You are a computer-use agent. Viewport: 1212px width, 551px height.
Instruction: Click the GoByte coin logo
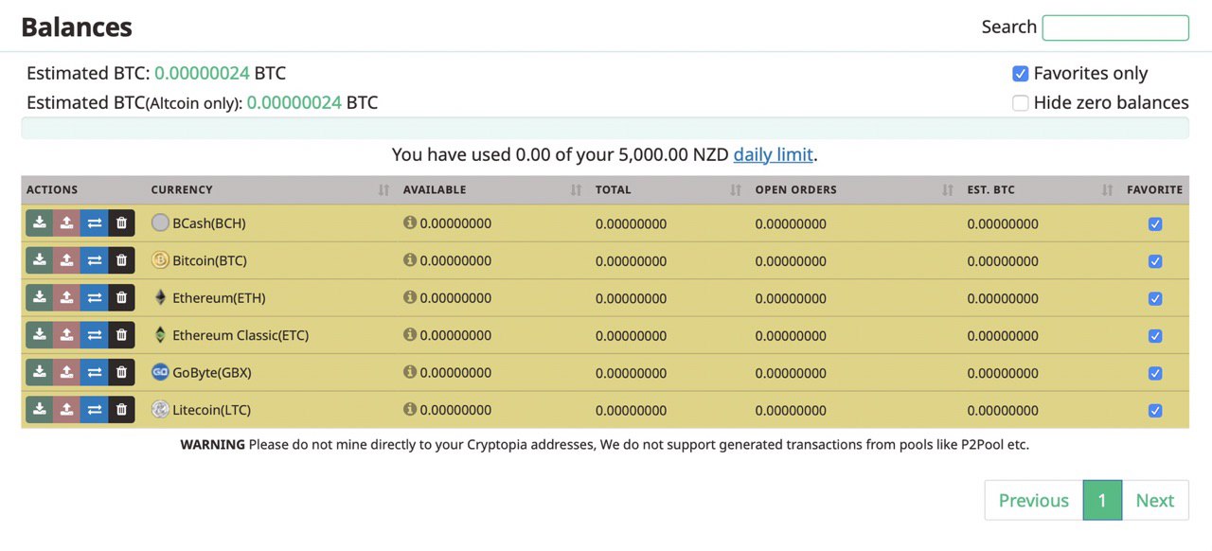pyautogui.click(x=160, y=372)
